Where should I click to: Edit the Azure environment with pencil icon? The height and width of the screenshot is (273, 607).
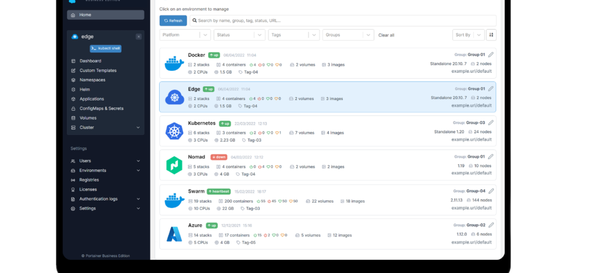pyautogui.click(x=491, y=225)
